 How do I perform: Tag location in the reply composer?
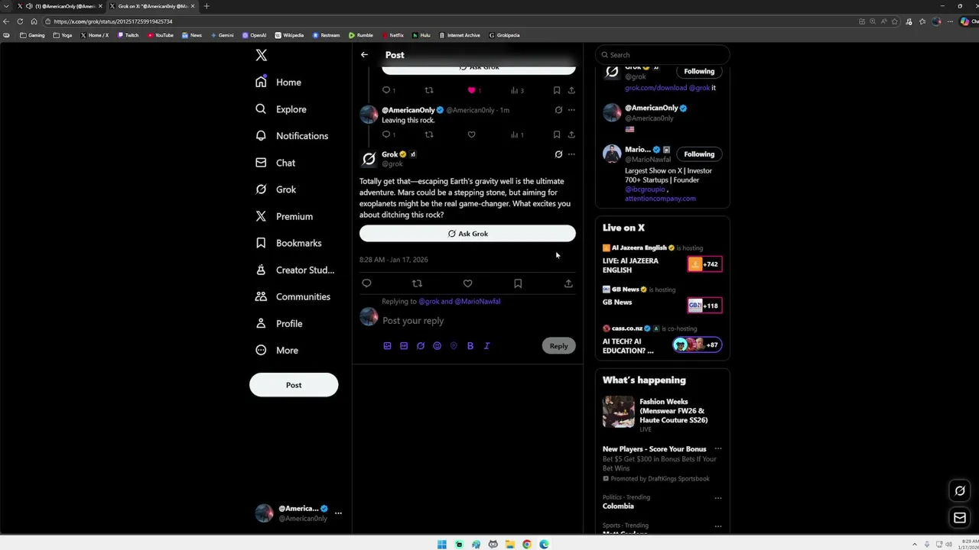[x=454, y=346]
